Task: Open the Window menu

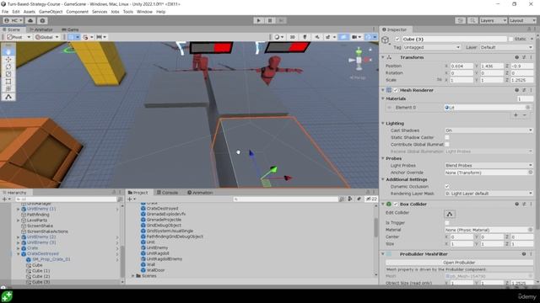Action: [x=144, y=12]
